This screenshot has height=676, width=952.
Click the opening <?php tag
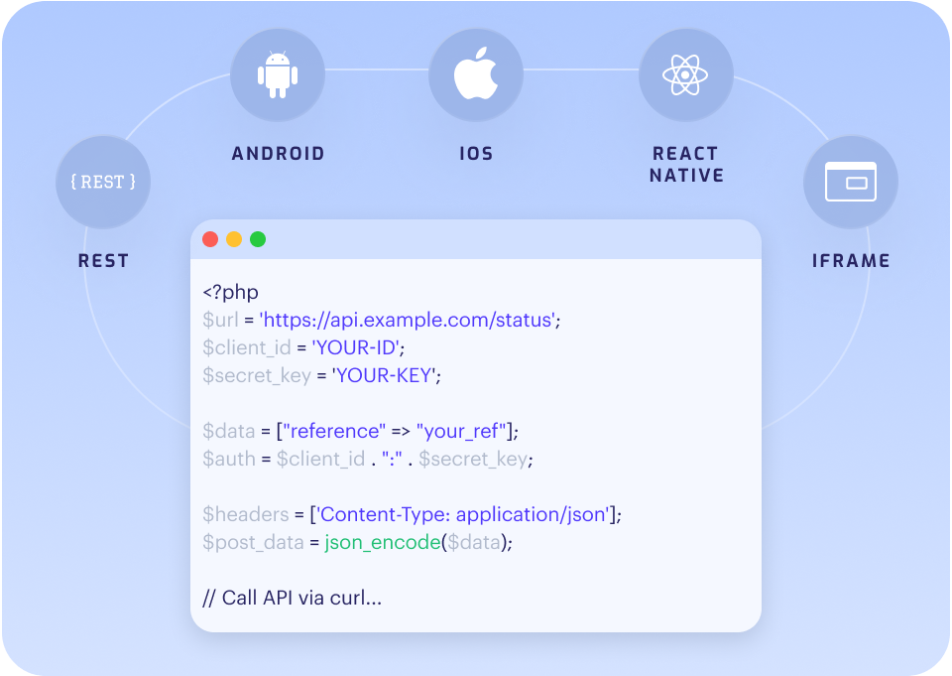click(x=231, y=293)
